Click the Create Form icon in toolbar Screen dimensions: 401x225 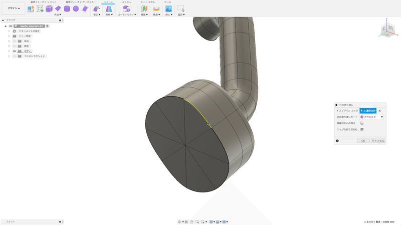(31, 9)
